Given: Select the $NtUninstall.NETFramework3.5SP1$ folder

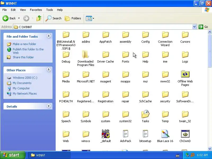Looking at the screenshot, I should tap(66, 41).
